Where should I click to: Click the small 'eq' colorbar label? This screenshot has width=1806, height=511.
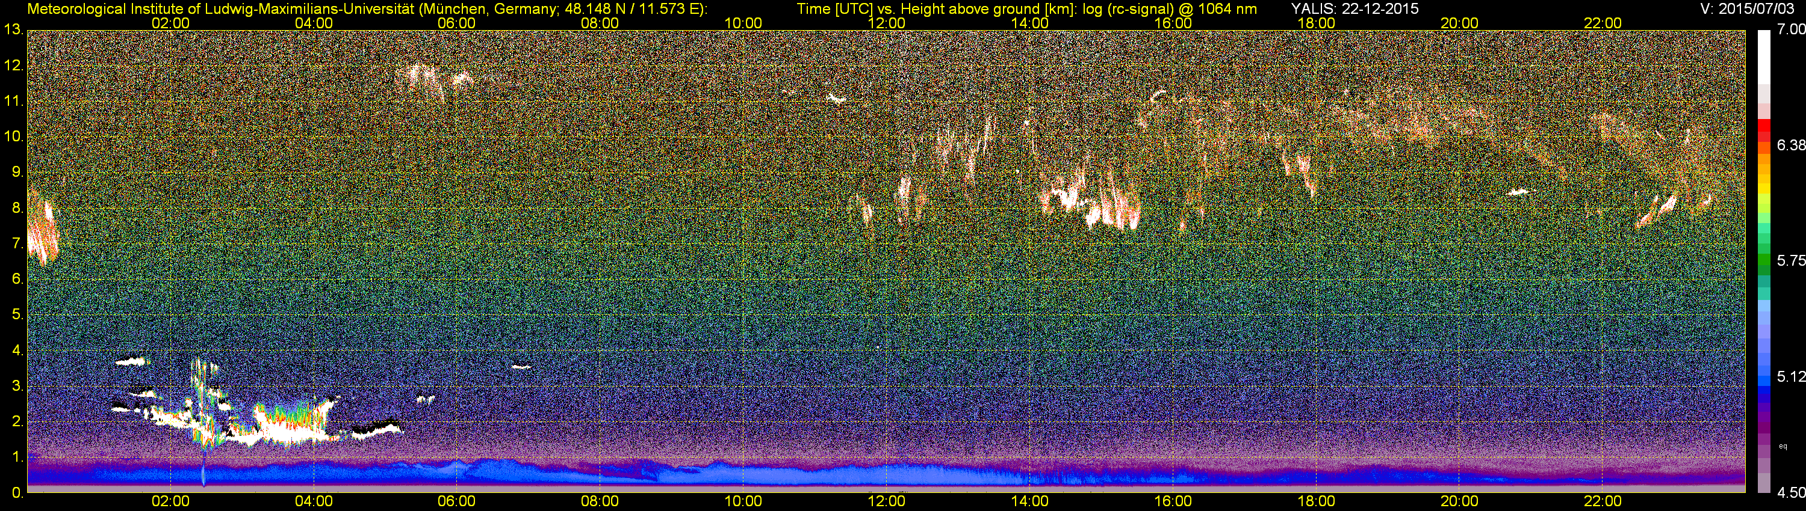coord(1783,446)
